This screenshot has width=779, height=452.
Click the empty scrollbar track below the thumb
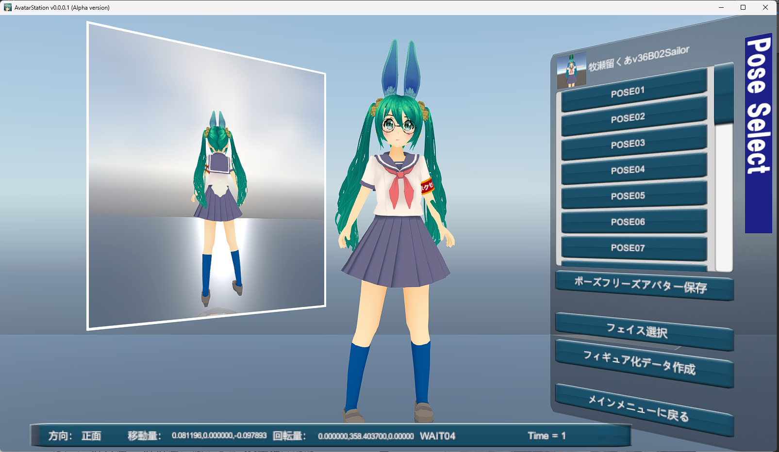point(724,194)
